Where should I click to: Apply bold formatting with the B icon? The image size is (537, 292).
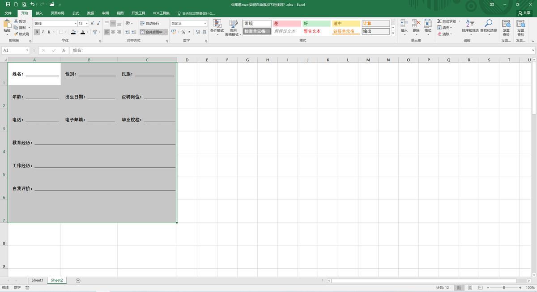[x=37, y=32]
